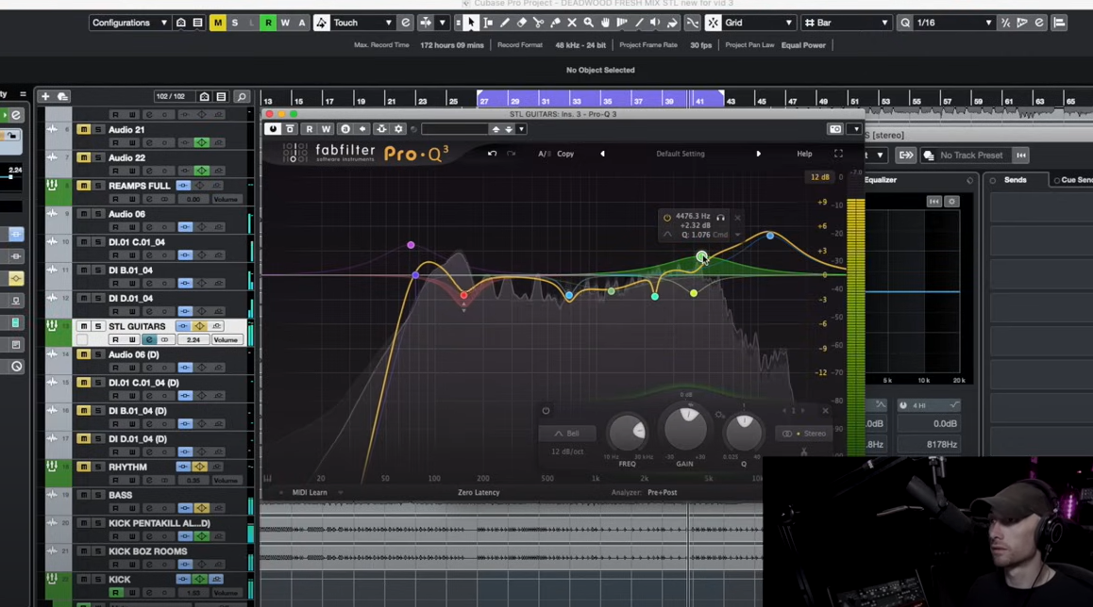Image resolution: width=1093 pixels, height=607 pixels.
Task: Click the GAIN knob
Action: tap(686, 429)
